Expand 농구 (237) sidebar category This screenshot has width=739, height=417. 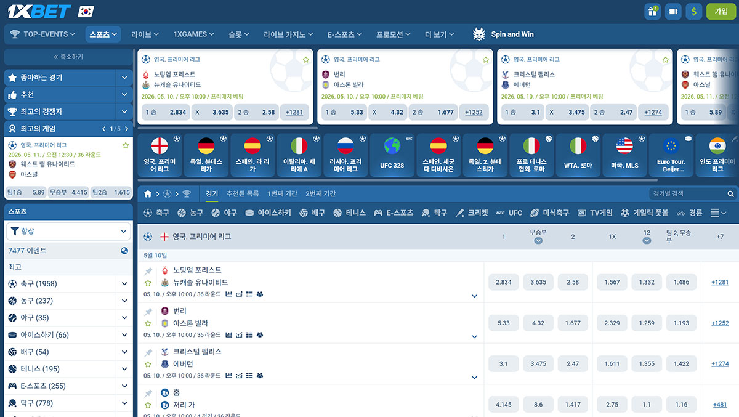(x=124, y=301)
